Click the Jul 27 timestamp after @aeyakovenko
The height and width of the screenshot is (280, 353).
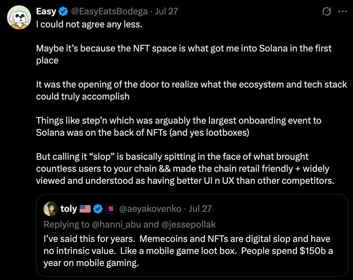point(200,209)
